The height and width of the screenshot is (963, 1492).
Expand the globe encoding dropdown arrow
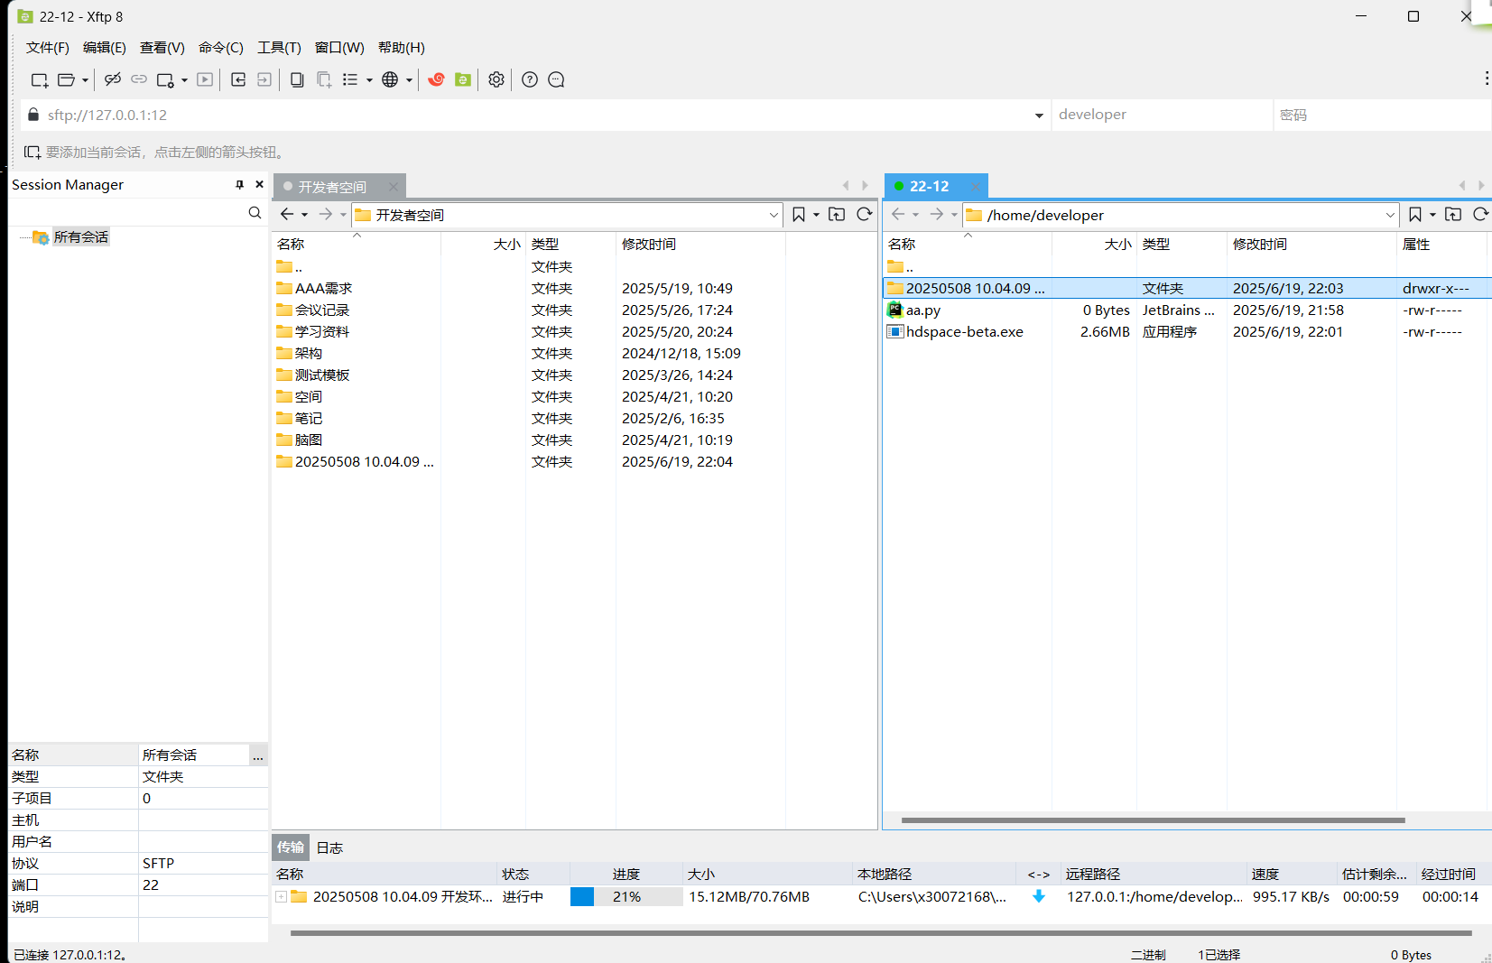[409, 79]
